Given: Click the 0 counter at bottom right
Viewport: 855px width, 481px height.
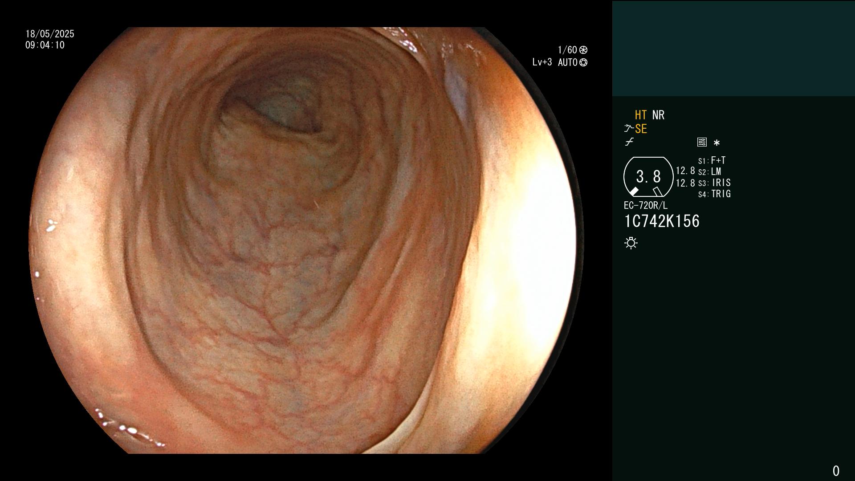Looking at the screenshot, I should (x=836, y=471).
